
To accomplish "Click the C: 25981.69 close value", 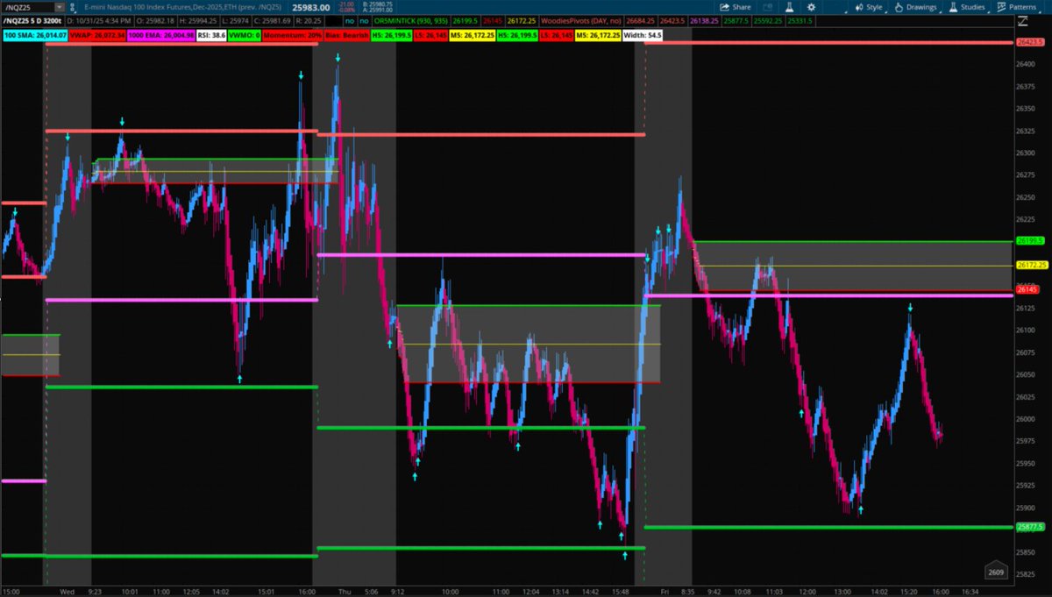I will tap(273, 20).
